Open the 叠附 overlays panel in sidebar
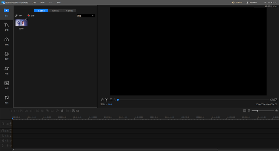The height and width of the screenshot is (151, 279). 7,56
